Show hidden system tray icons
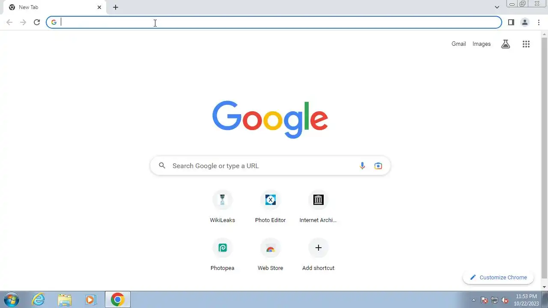The height and width of the screenshot is (308, 548). tap(474, 300)
